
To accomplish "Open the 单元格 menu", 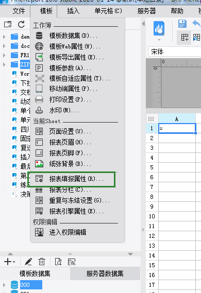I will click(108, 11).
